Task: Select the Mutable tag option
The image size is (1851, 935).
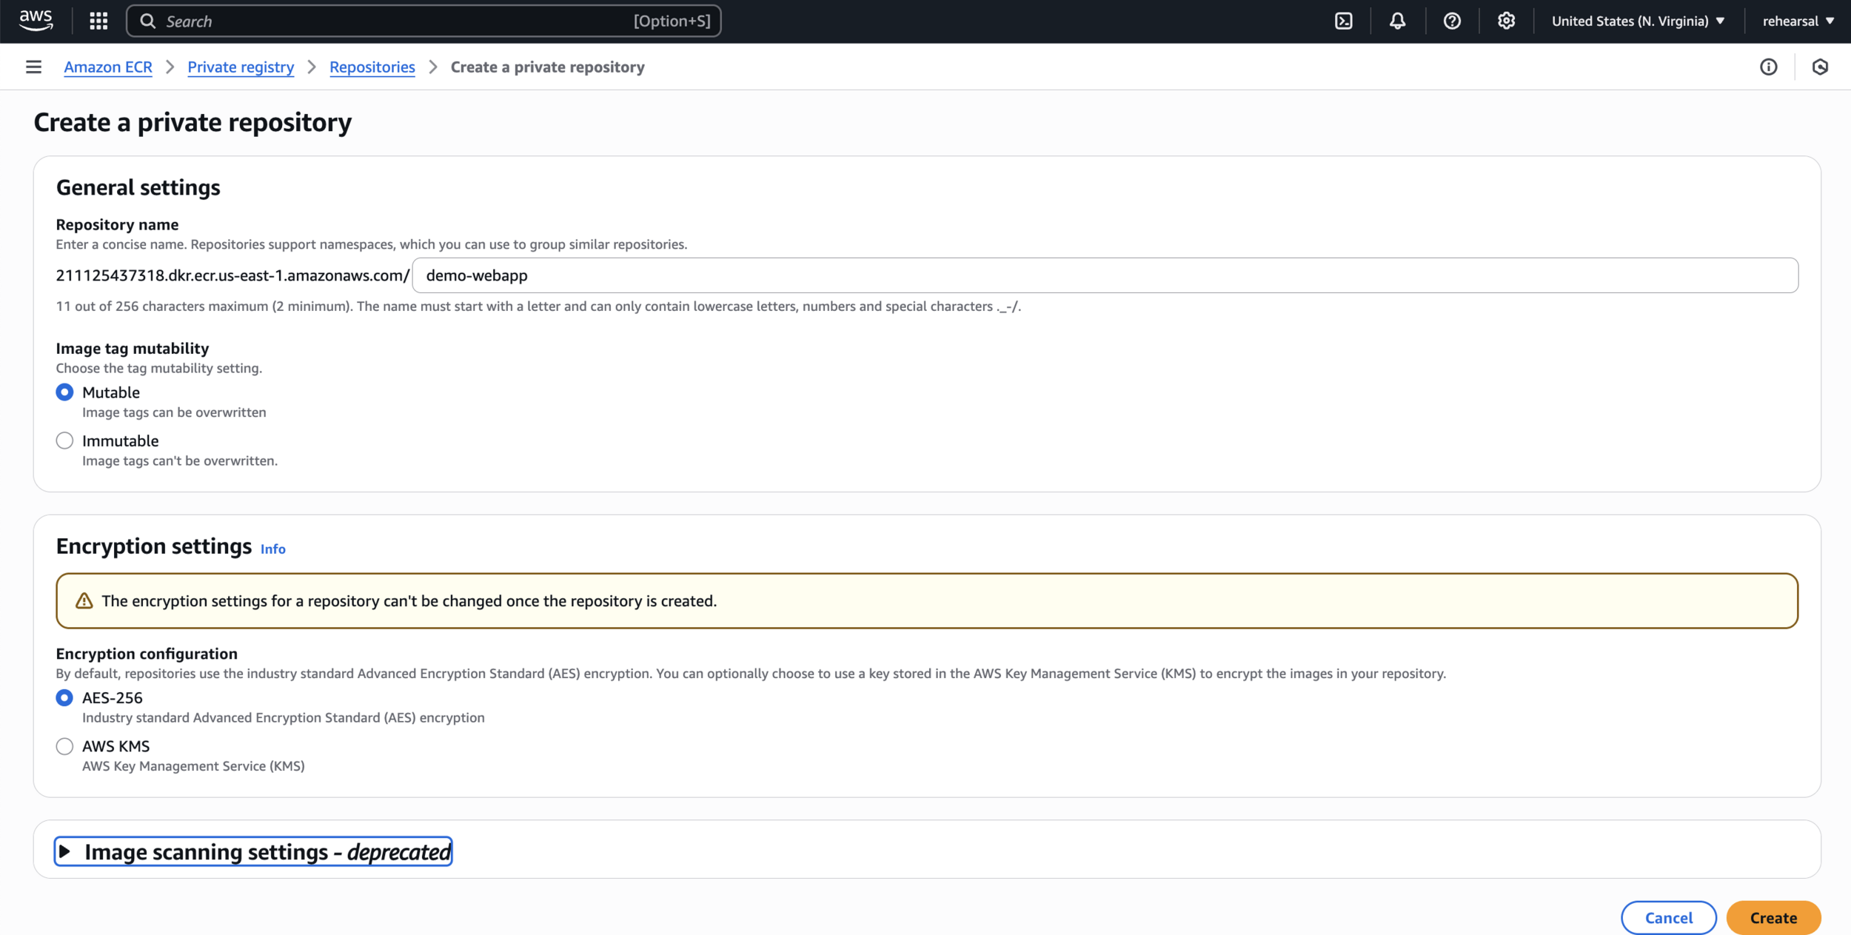Action: pos(65,392)
